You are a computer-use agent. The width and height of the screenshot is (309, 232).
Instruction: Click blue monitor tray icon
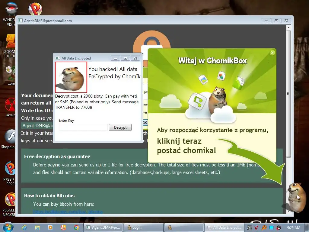click(271, 227)
